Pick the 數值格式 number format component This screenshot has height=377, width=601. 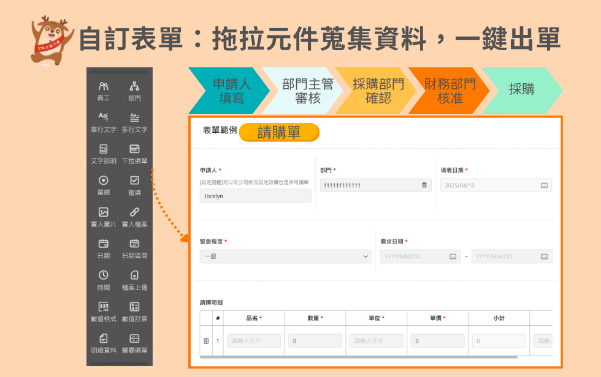pos(104,312)
